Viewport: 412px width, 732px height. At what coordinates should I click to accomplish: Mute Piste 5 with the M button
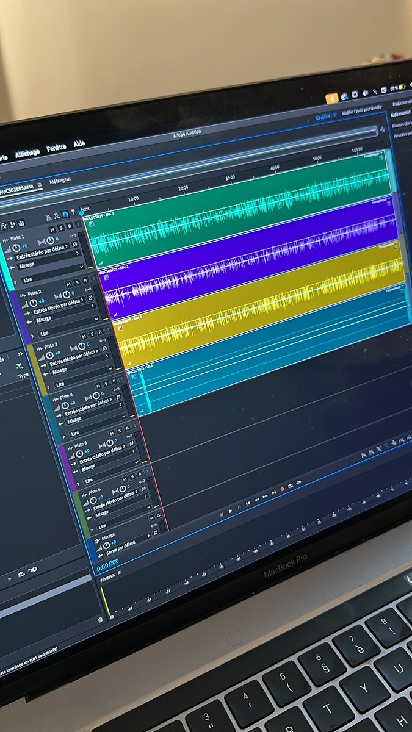112,433
